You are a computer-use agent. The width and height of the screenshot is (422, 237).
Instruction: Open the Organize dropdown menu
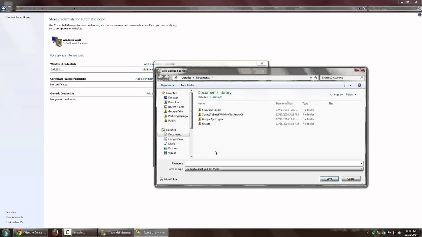click(x=167, y=85)
